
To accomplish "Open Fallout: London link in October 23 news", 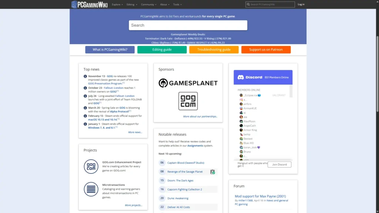I will (114, 88).
